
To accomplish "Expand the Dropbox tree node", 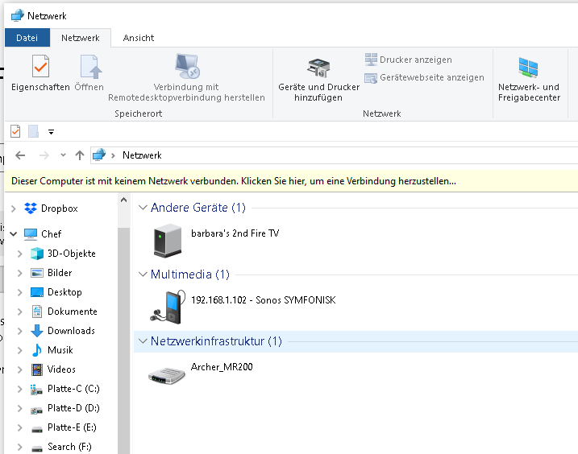I will pyautogui.click(x=14, y=208).
